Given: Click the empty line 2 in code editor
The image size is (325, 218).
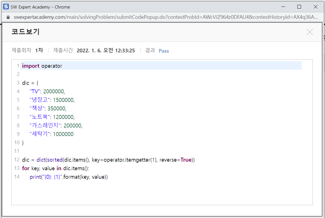Looking at the screenshot, I should [161, 74].
